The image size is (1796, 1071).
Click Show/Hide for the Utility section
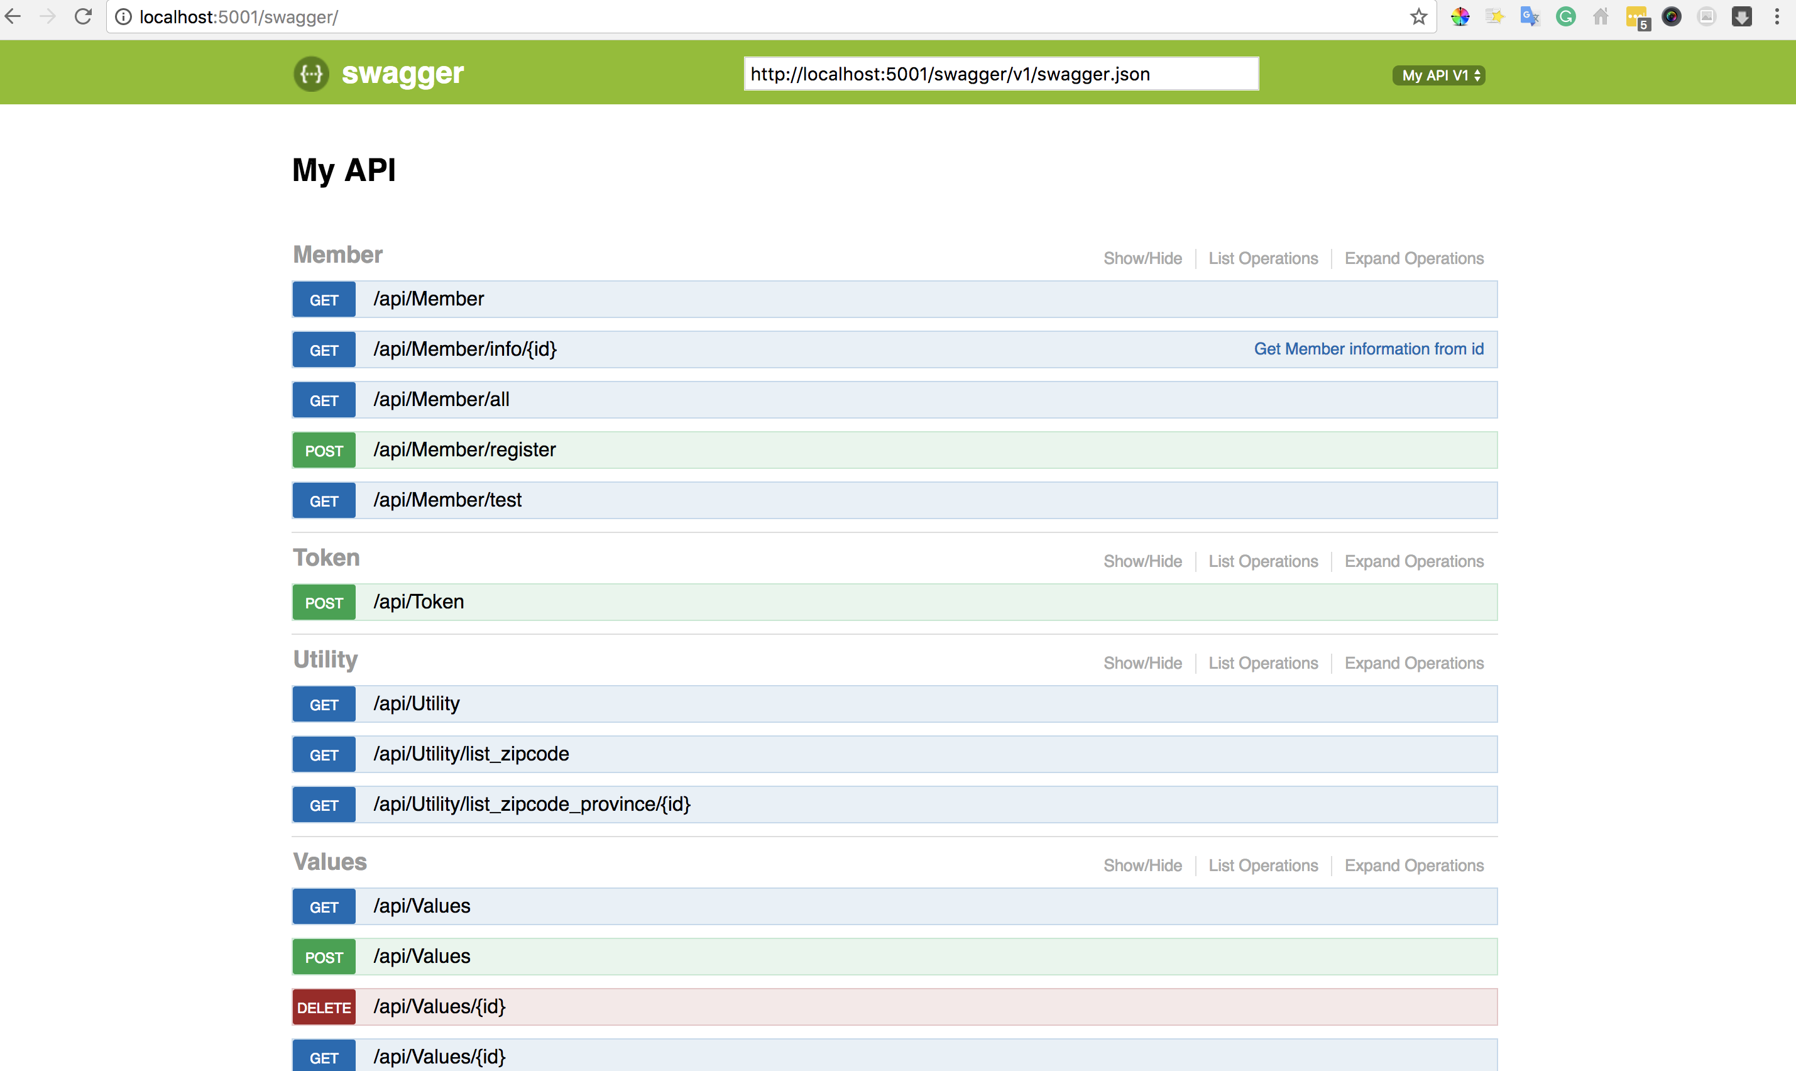coord(1142,663)
